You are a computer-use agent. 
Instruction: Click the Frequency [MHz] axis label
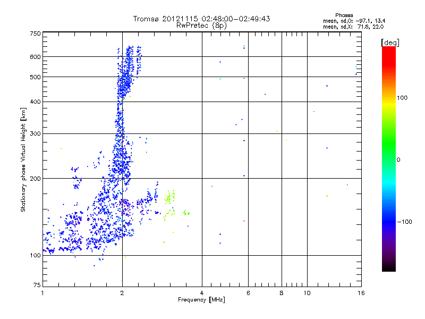[x=201, y=300]
